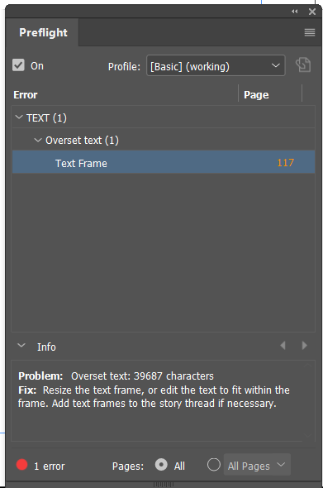Click the embed profile icon beside Profile dropdown
This screenshot has height=488, width=323.
(x=303, y=65)
